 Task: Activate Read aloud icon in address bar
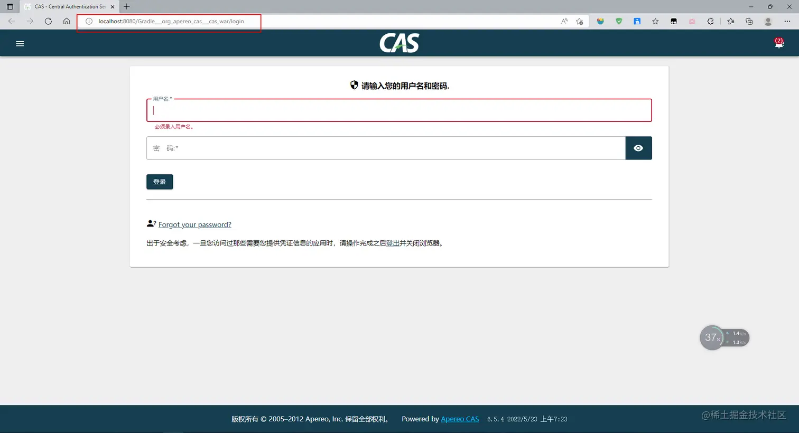coord(564,21)
